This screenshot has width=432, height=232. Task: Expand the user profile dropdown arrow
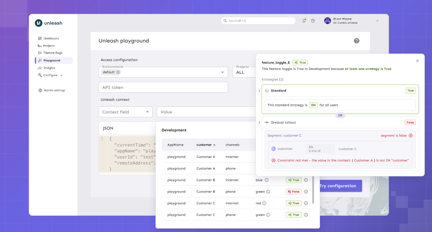point(377,21)
